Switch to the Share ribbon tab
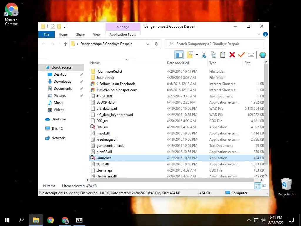The image size is (301, 226). [x=80, y=34]
